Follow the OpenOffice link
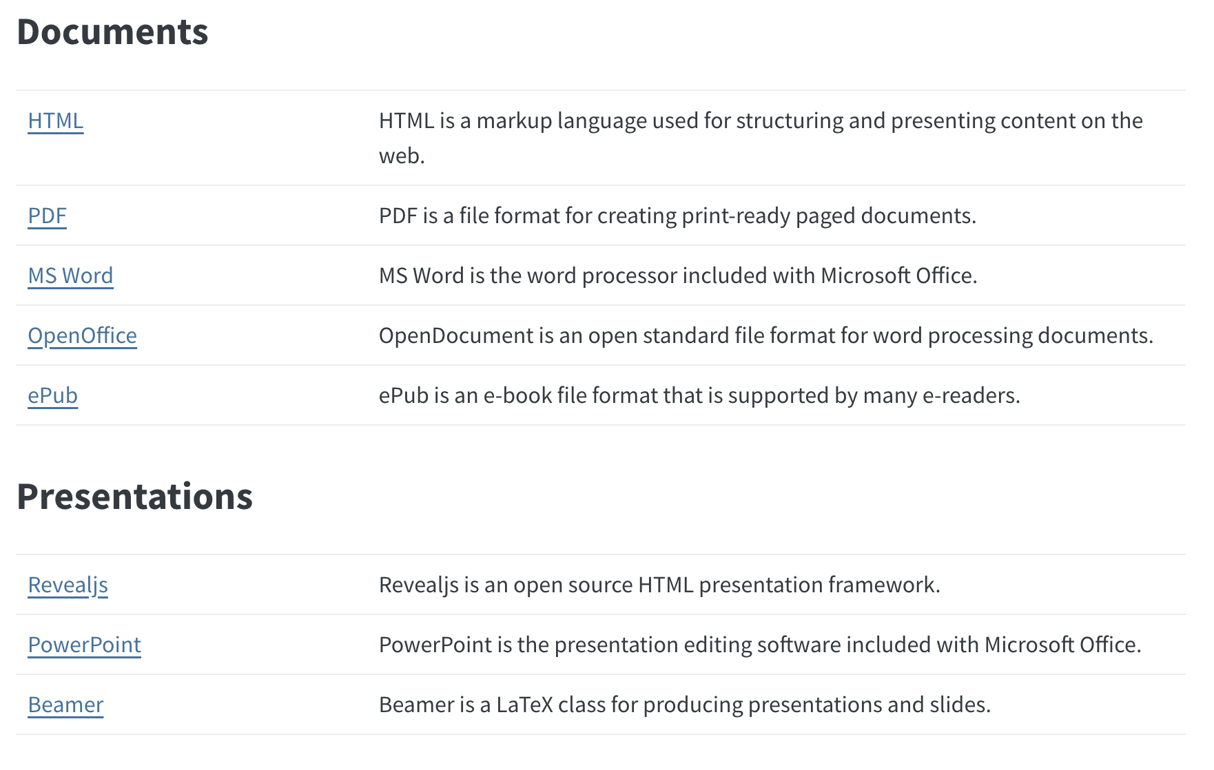The image size is (1214, 770). (x=82, y=335)
